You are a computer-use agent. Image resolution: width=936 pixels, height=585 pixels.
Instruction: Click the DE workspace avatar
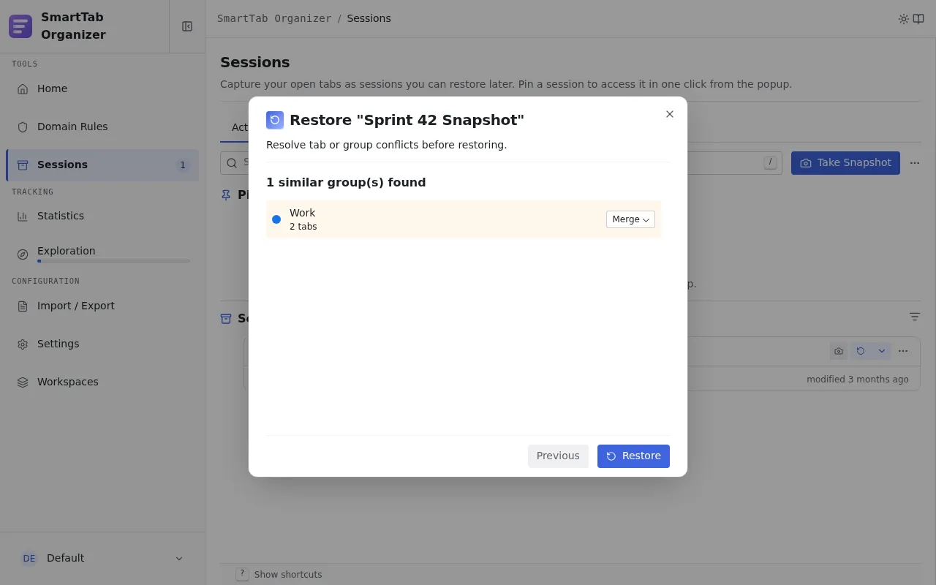29,558
